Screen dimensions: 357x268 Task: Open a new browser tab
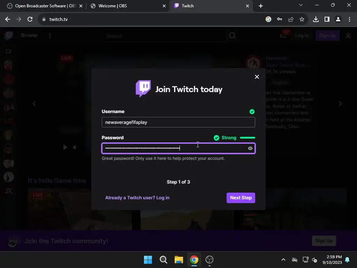pos(261,6)
